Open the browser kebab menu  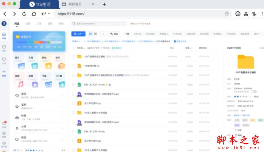pos(262,14)
